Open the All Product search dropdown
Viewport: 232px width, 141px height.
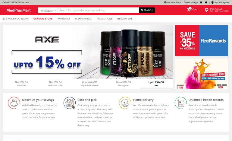pyautogui.click(x=48, y=10)
